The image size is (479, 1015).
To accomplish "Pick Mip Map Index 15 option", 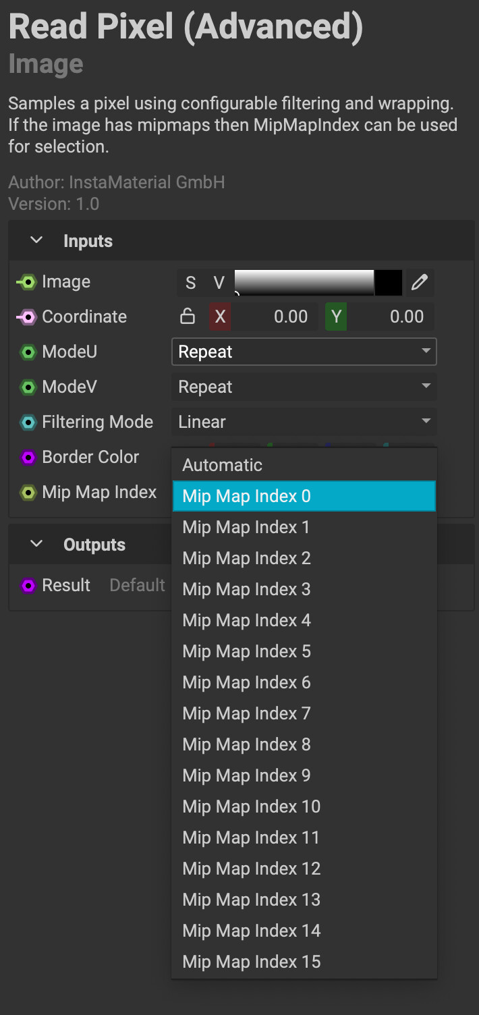I will click(252, 962).
